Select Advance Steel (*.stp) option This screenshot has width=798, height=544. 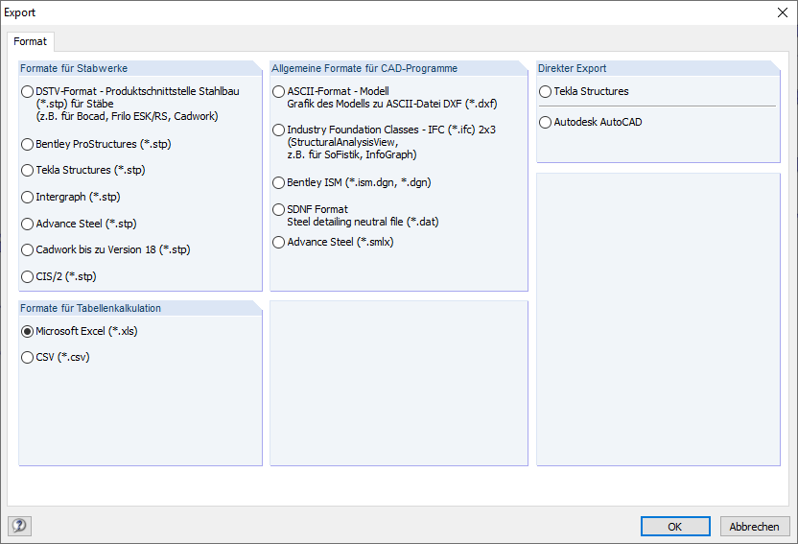[27, 224]
